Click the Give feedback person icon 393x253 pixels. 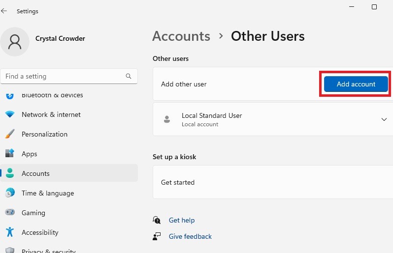pos(157,236)
